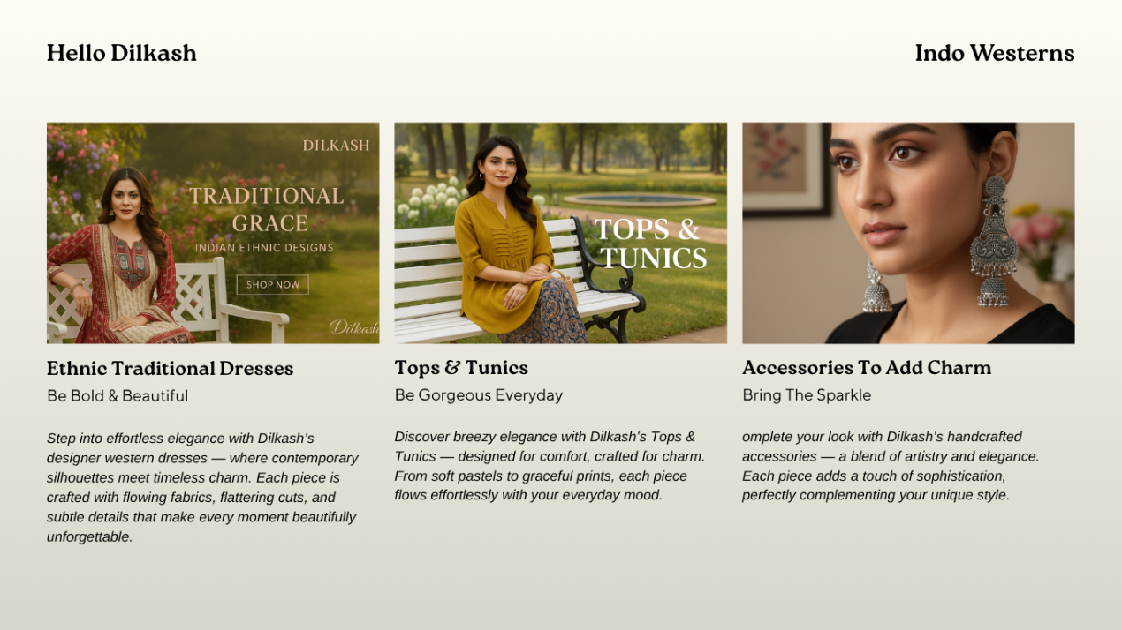The image size is (1122, 630).
Task: Click the Tops & Tunics overlay text
Action: pyautogui.click(x=650, y=244)
